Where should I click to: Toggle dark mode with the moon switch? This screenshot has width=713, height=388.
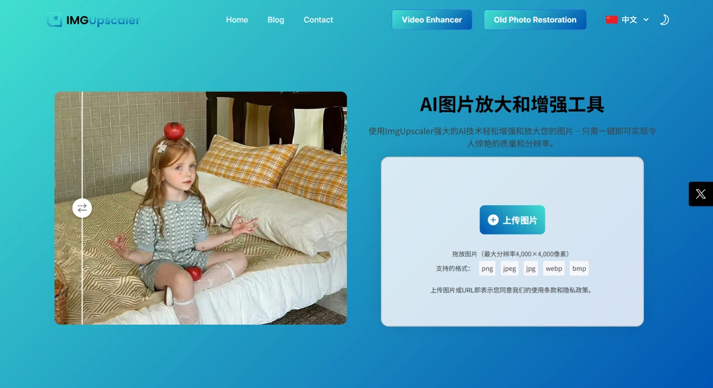click(664, 19)
